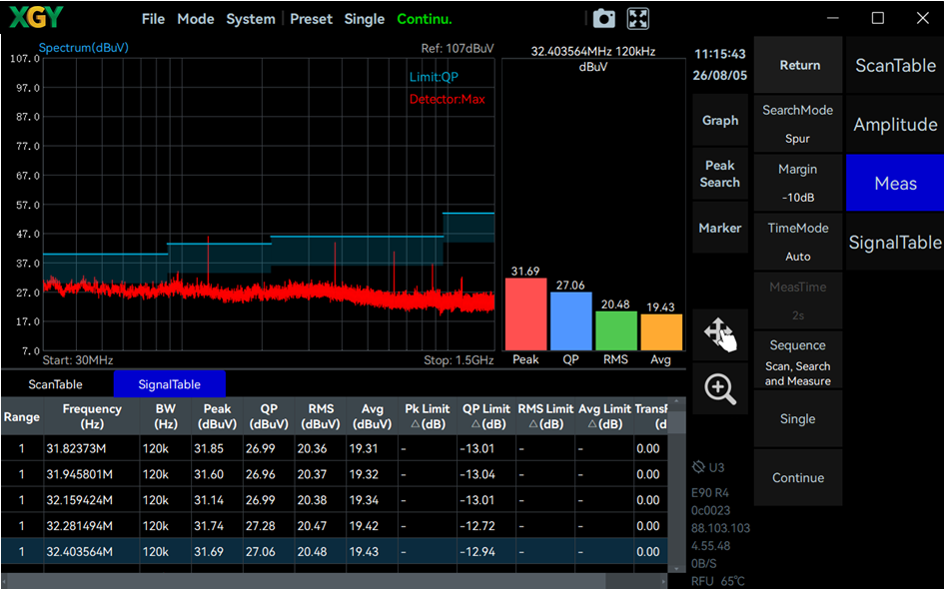
Task: Click the Spectrum(dBuV) title
Action: 83,48
